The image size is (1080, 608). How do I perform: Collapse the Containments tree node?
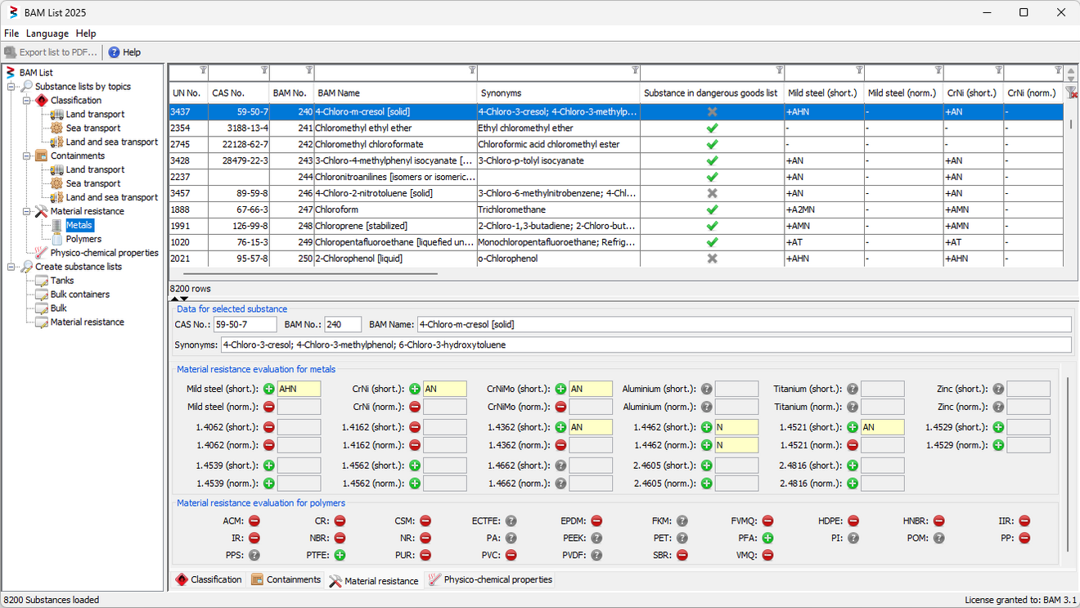click(26, 156)
